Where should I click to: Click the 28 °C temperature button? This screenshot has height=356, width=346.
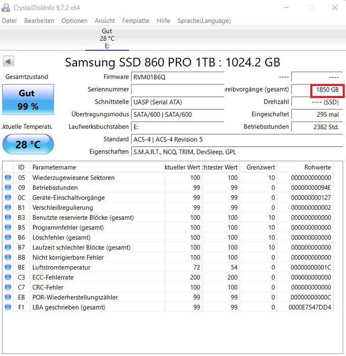(28, 144)
